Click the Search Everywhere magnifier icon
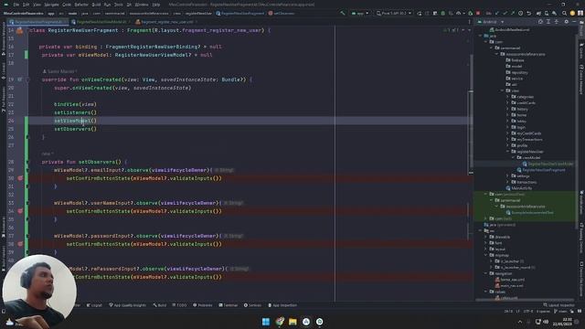Image resolution: width=585 pixels, height=329 pixels. click(x=564, y=13)
